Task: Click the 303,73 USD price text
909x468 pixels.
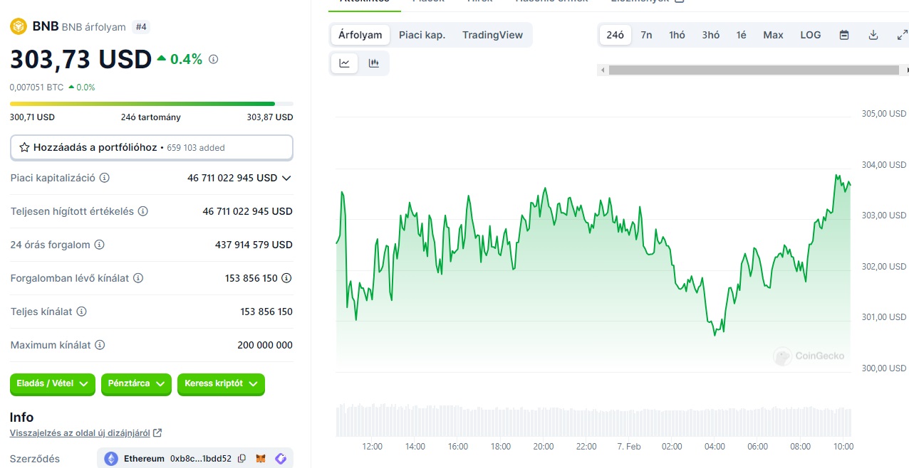Action: click(x=80, y=60)
